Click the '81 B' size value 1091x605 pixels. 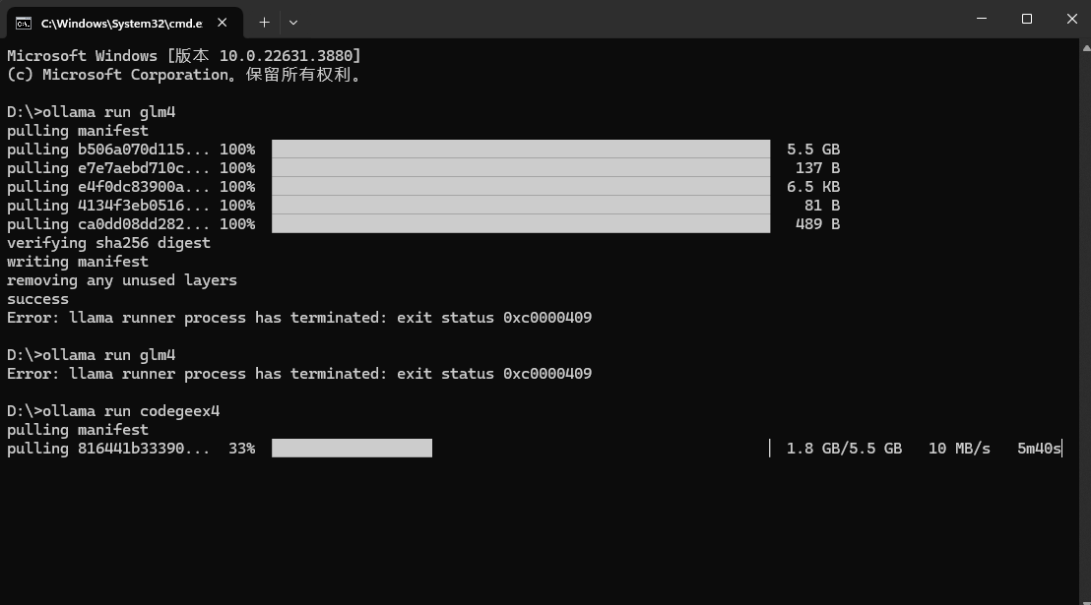[x=822, y=206]
